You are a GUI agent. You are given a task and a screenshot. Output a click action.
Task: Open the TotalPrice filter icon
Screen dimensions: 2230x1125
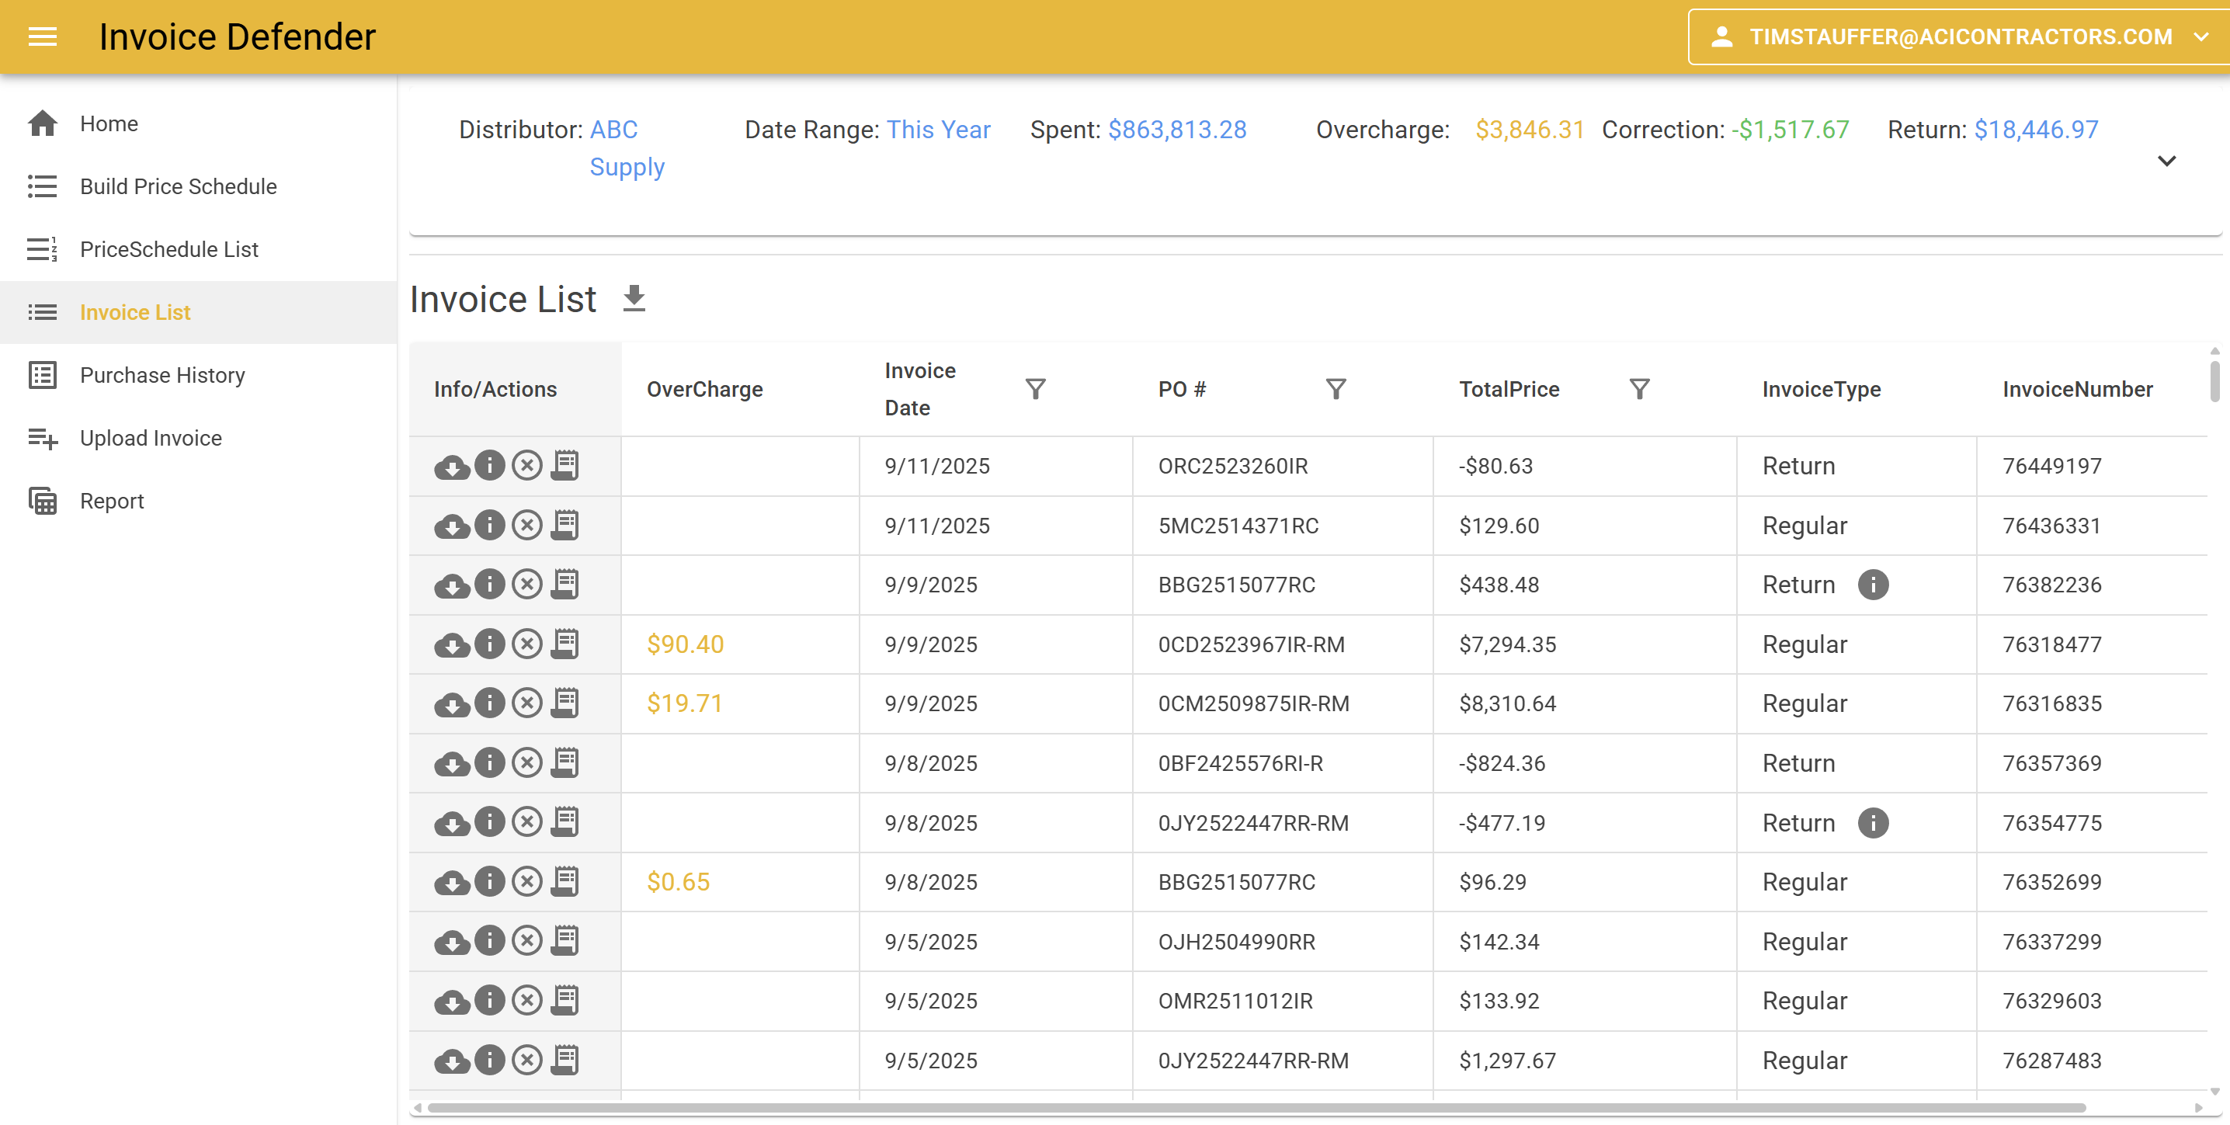click(1639, 388)
